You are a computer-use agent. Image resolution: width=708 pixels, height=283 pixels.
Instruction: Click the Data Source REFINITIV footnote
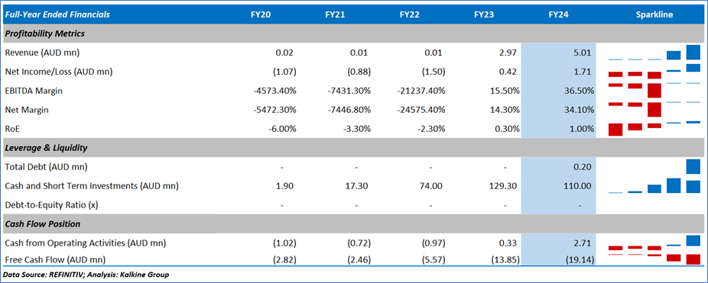click(x=86, y=275)
